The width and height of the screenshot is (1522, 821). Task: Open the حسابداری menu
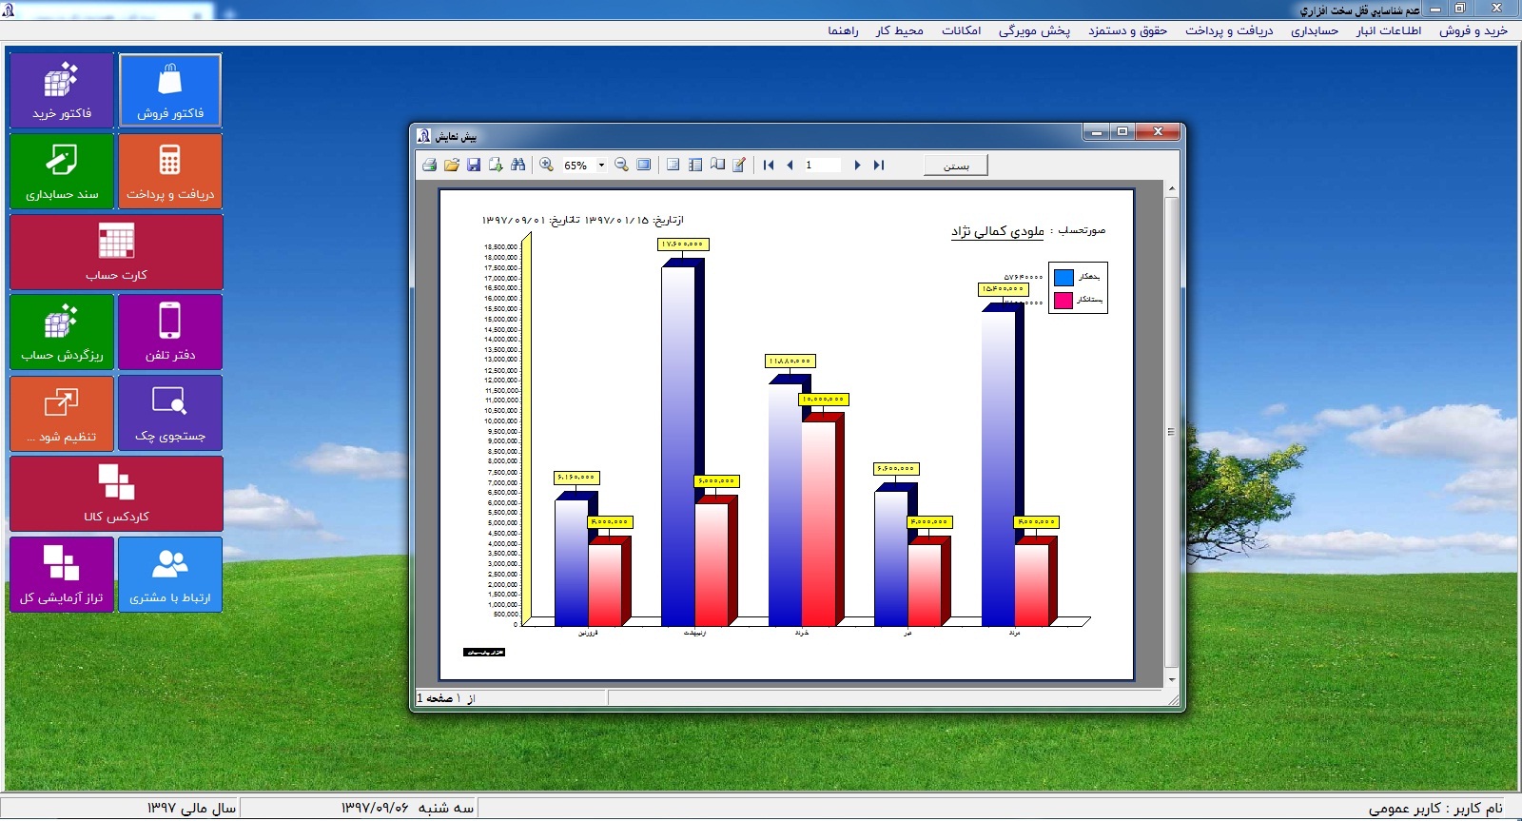(x=1315, y=30)
